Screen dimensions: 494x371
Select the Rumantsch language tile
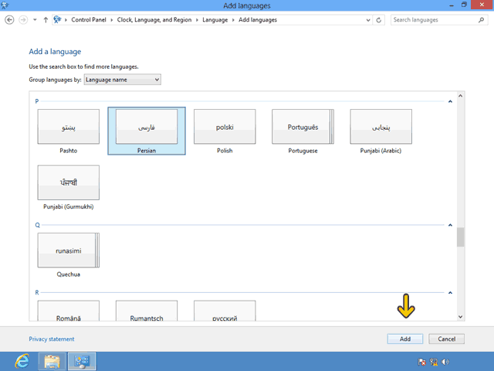click(147, 311)
